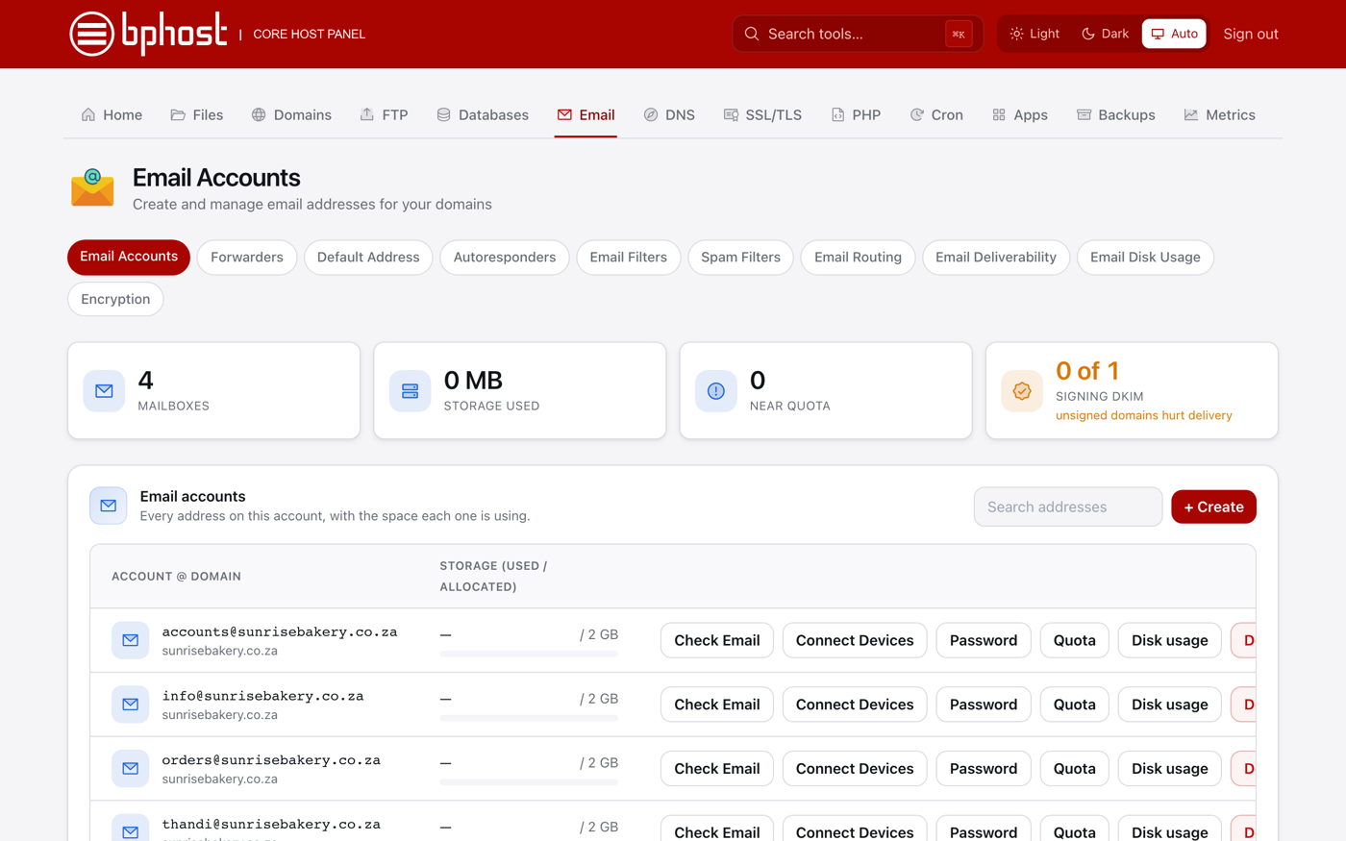Go to Email Routing
Image resolution: width=1346 pixels, height=841 pixels.
coord(858,258)
